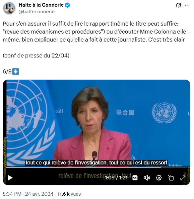Screen dimensions: 194x199
Task: Toggle closed captions with CC button
Action: pos(135,178)
